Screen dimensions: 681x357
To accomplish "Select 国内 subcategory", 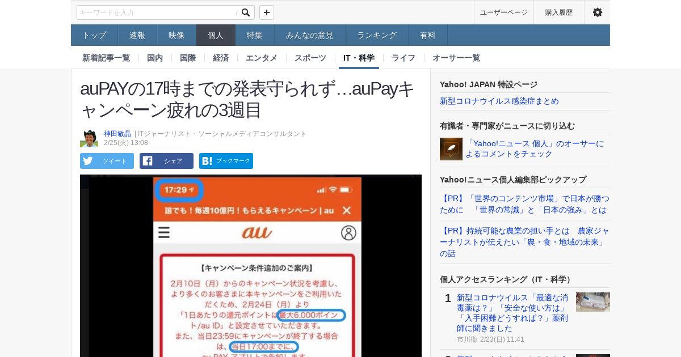I will tap(155, 58).
